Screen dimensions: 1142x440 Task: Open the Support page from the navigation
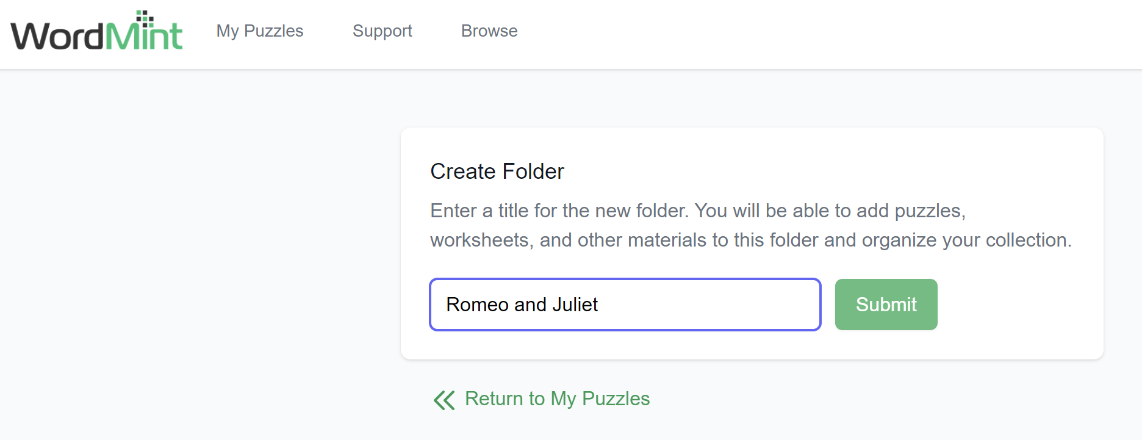point(382,31)
